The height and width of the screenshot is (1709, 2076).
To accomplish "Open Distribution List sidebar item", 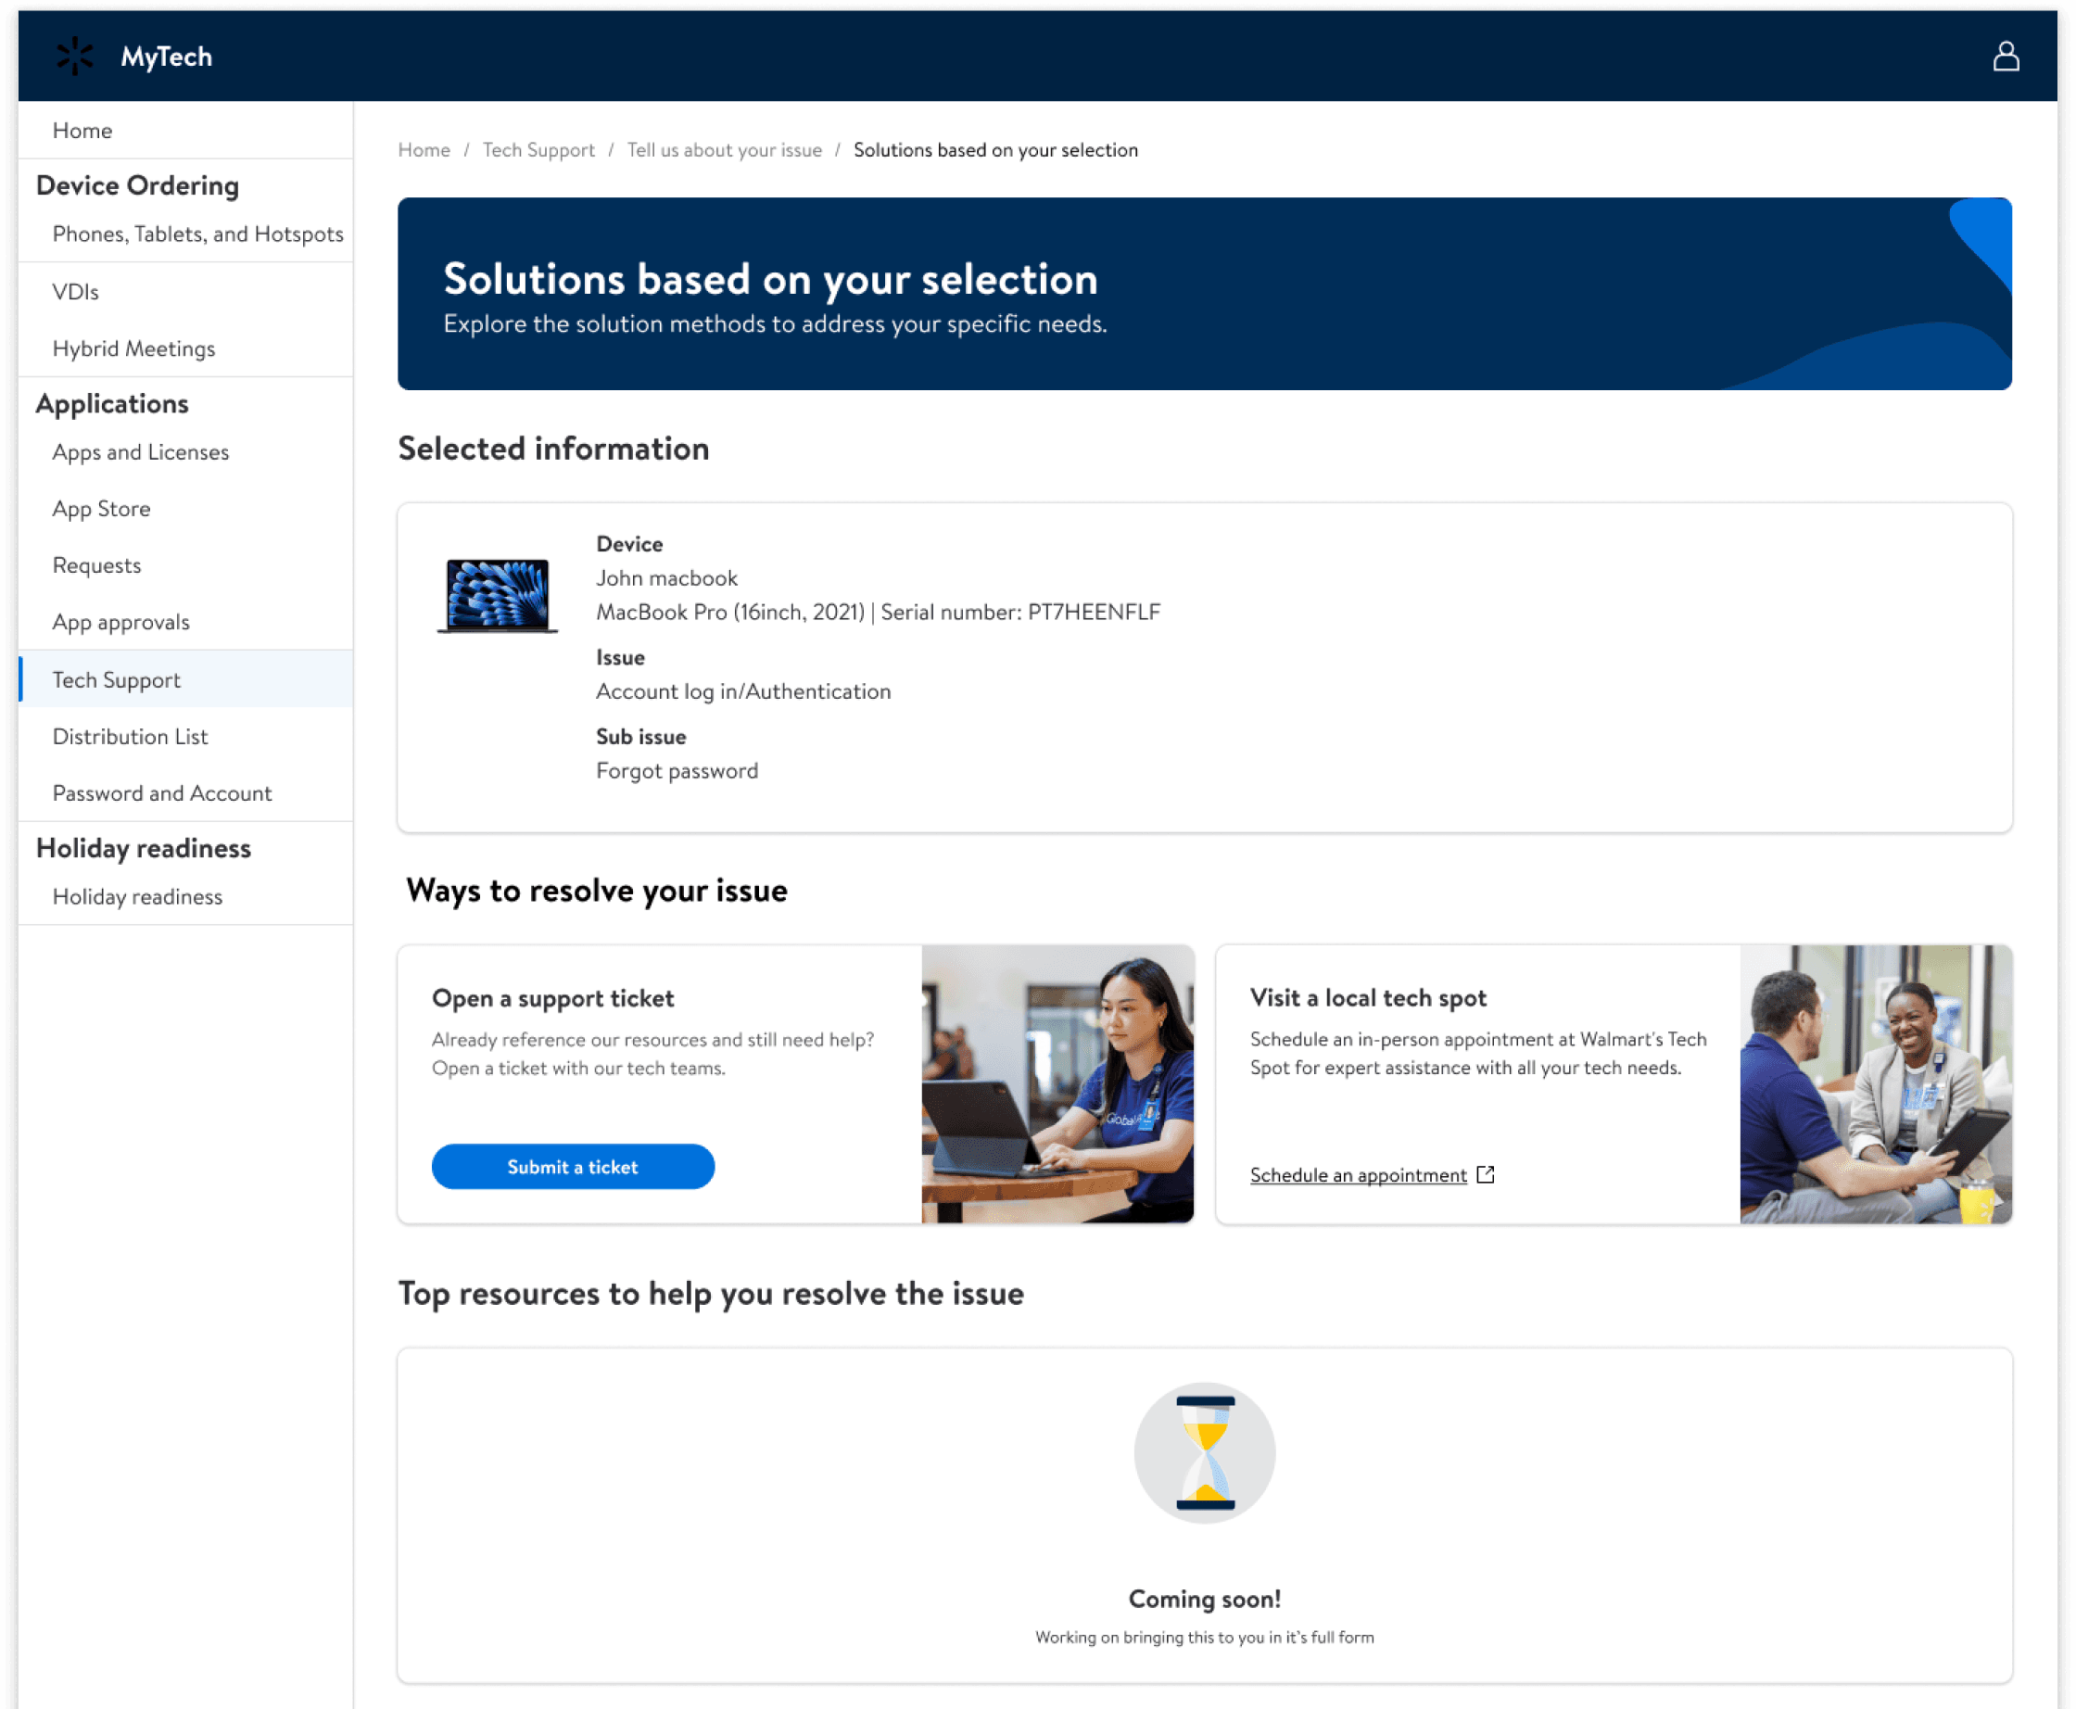I will coord(130,737).
